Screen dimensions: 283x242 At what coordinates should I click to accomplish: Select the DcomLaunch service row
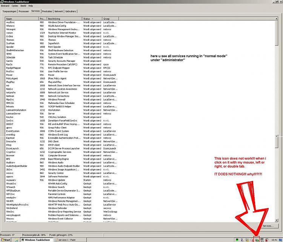pyautogui.click(x=62, y=149)
